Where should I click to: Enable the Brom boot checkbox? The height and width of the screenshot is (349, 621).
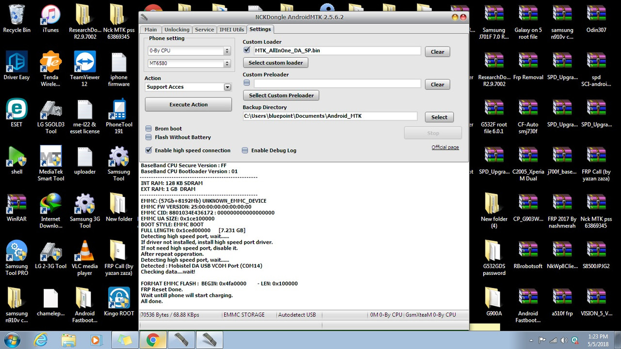coord(149,128)
